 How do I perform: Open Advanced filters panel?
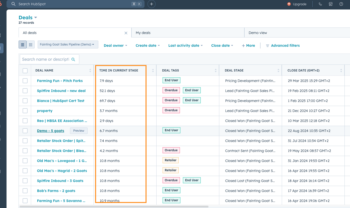pos(283,45)
